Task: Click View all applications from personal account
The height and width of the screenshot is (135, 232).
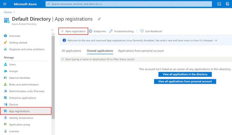Action: tap(185, 81)
